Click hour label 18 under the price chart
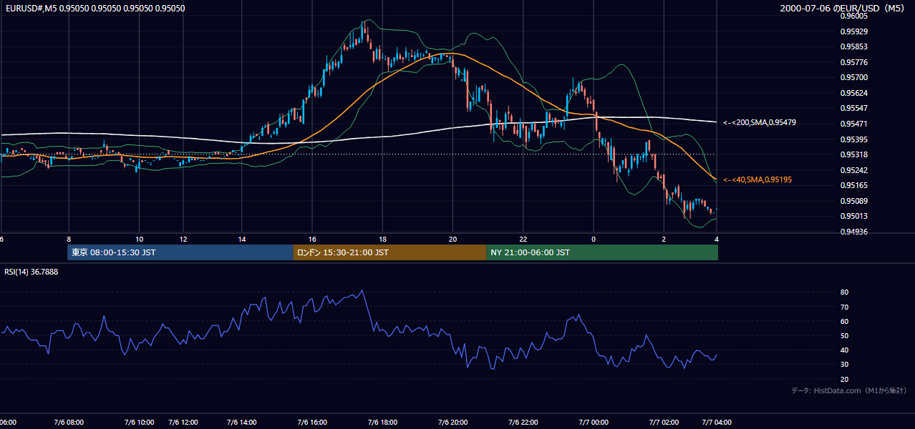Image resolution: width=915 pixels, height=429 pixels. pos(382,240)
